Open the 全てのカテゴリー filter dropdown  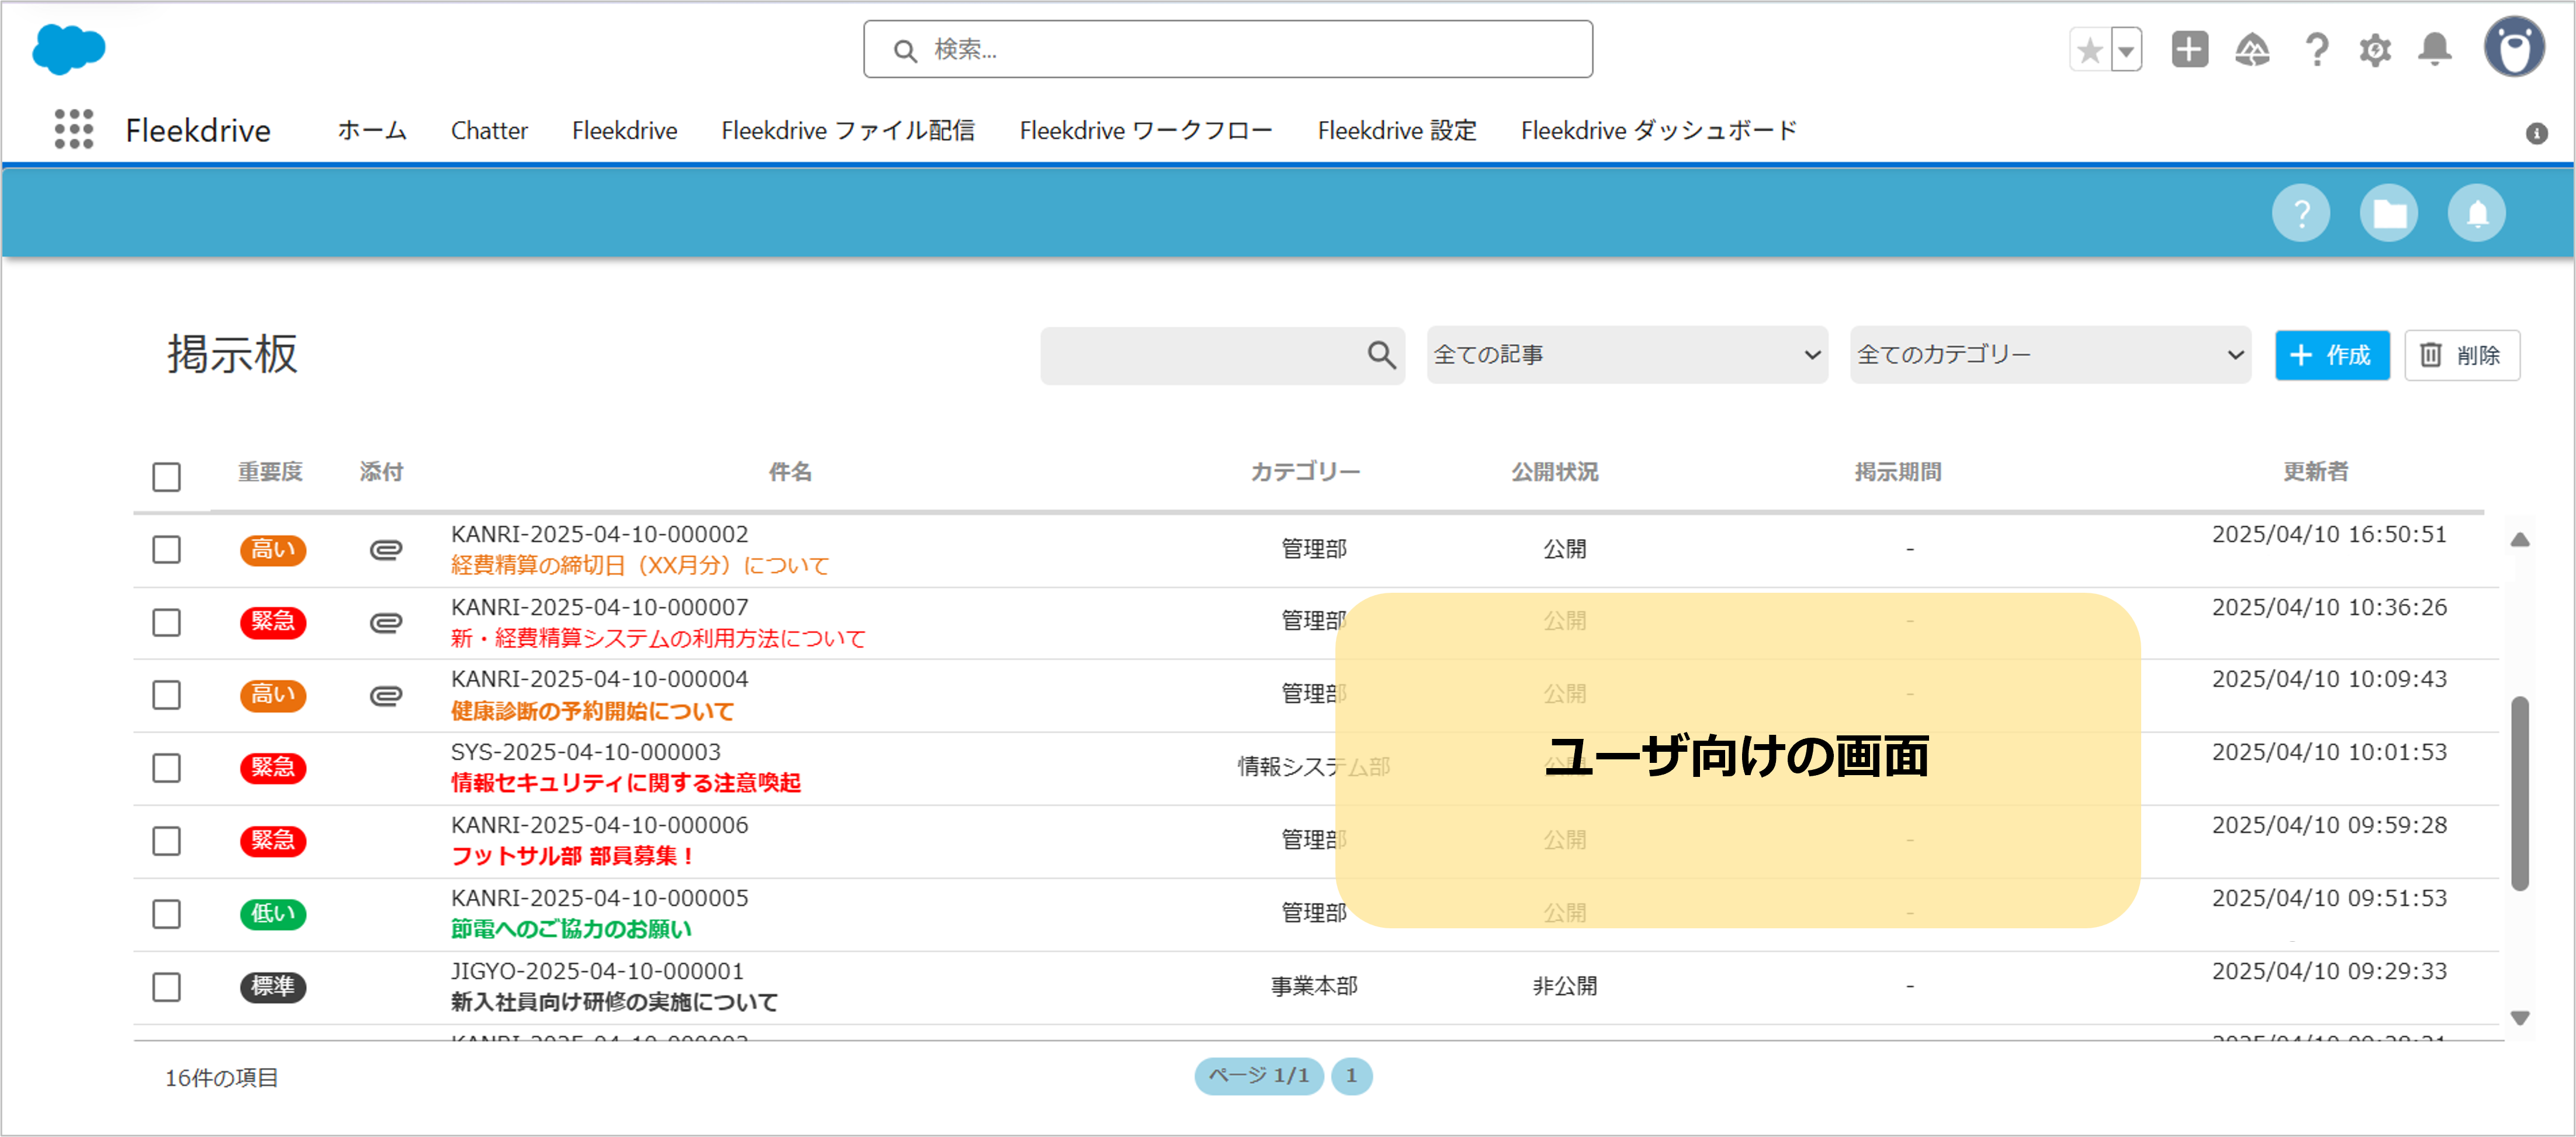pos(2050,354)
